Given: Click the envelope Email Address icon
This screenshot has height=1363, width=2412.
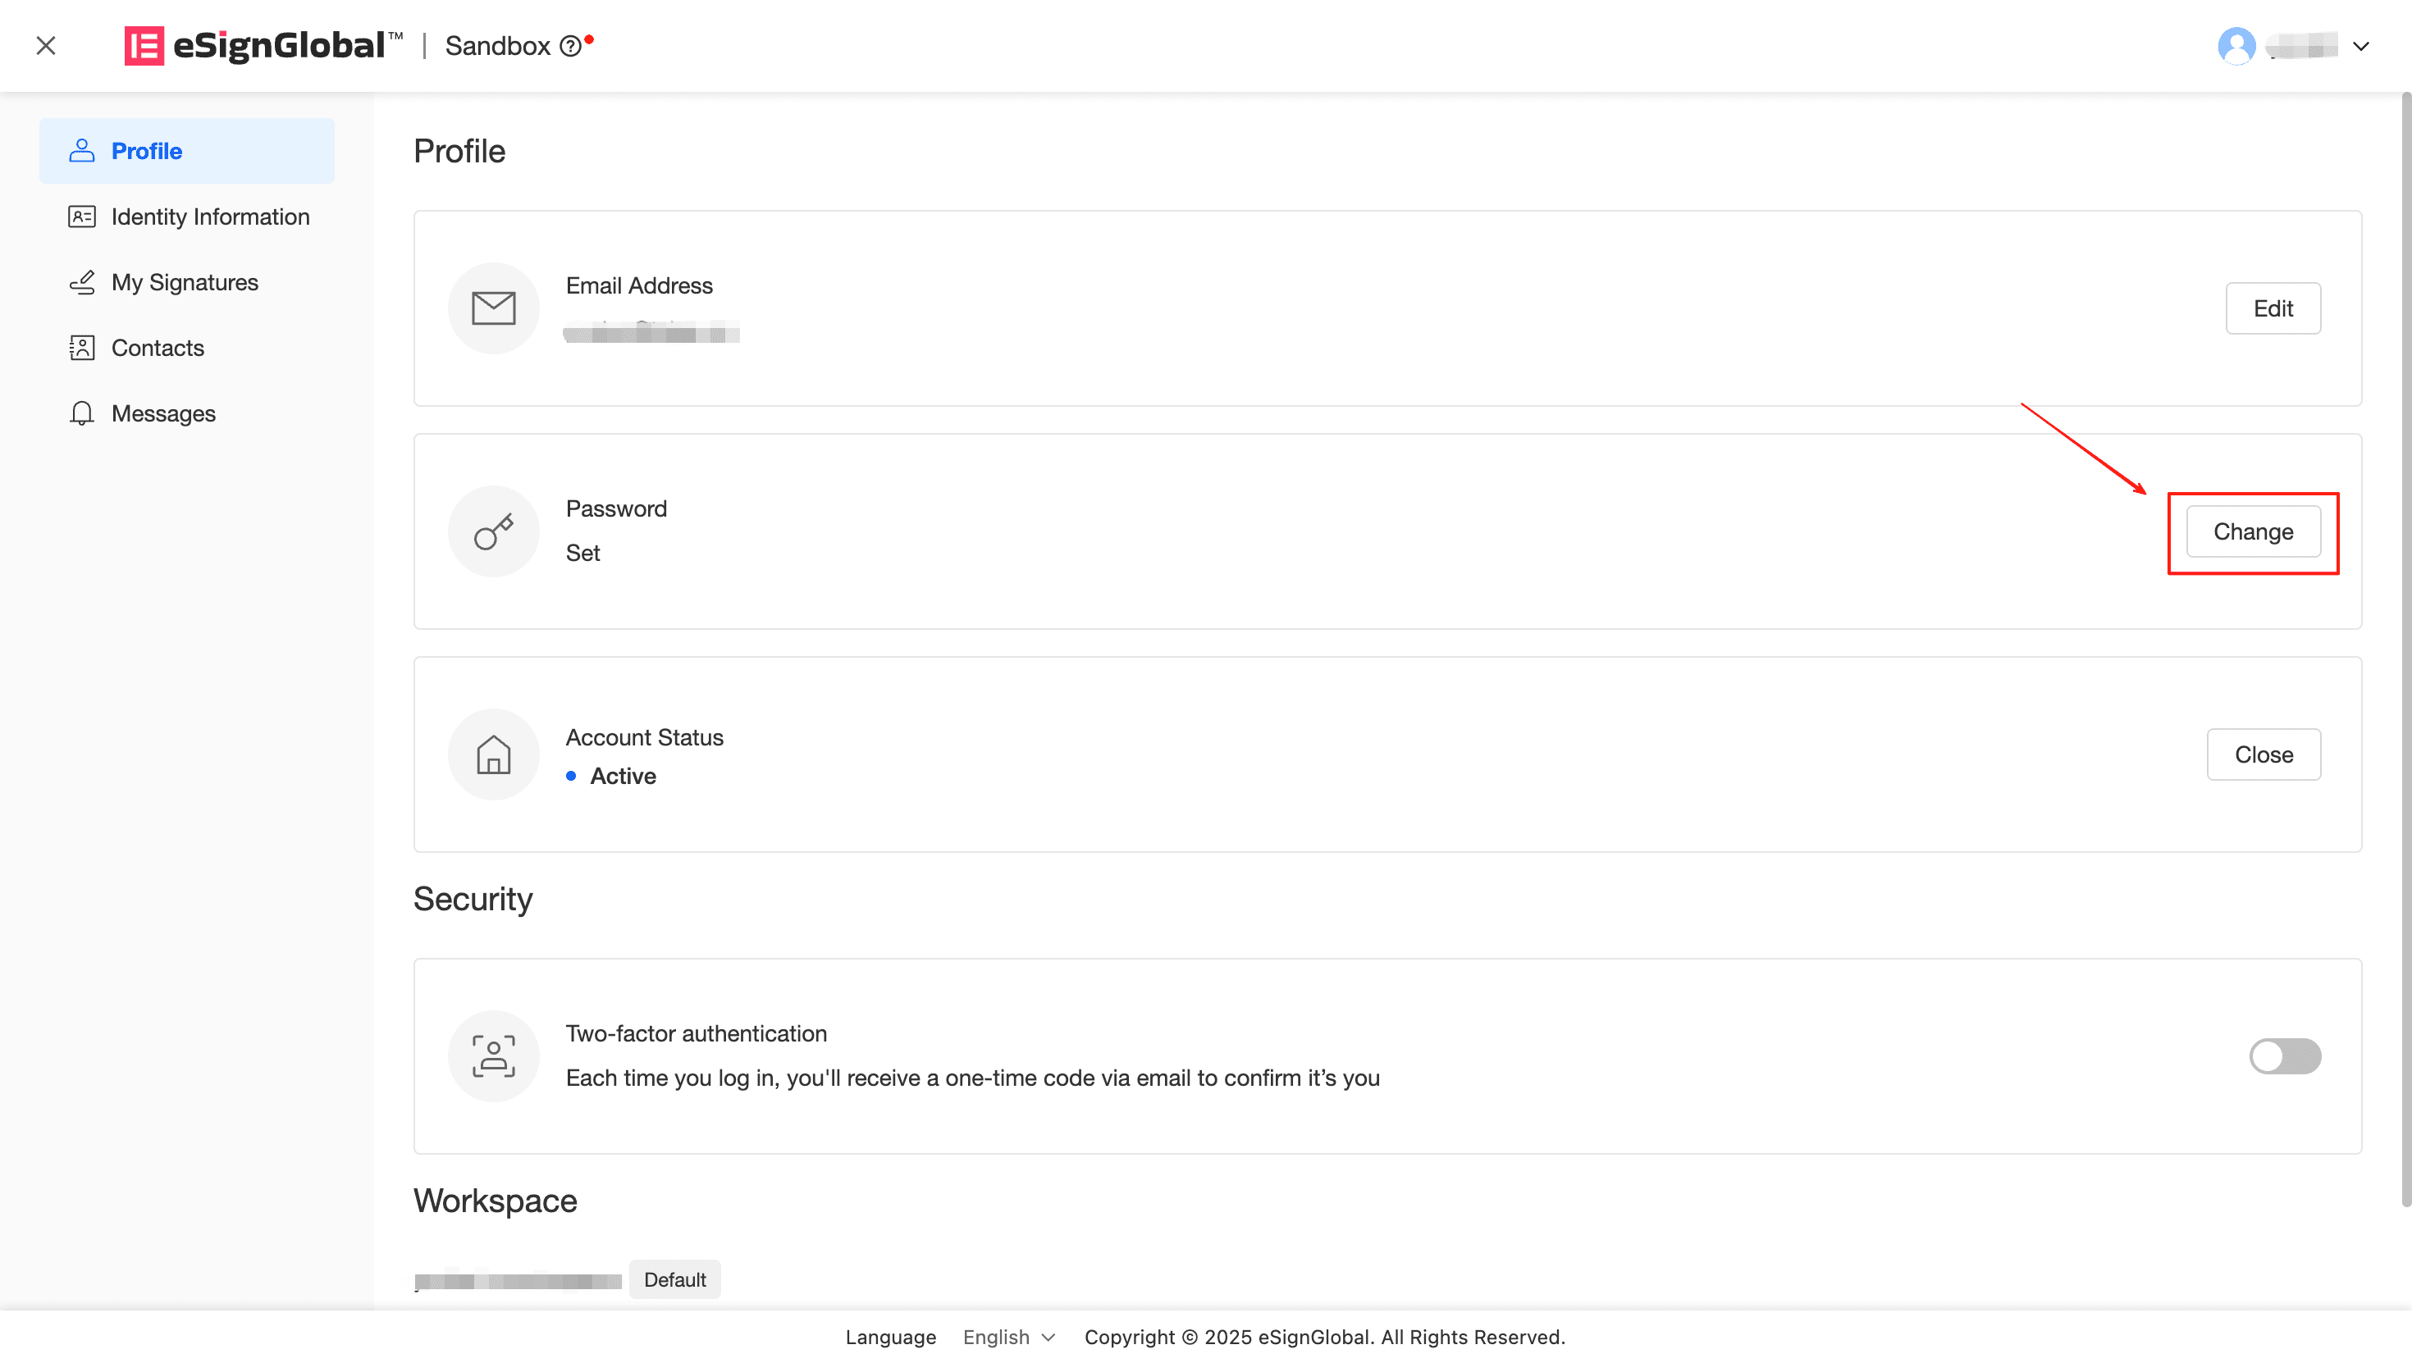Looking at the screenshot, I should (x=493, y=308).
